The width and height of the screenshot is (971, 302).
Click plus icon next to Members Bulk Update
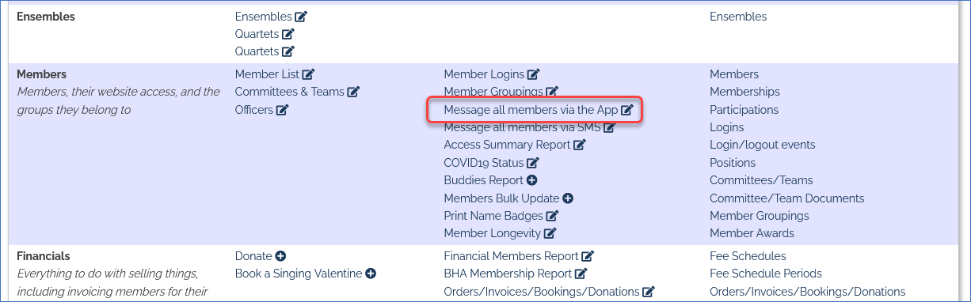coord(568,198)
